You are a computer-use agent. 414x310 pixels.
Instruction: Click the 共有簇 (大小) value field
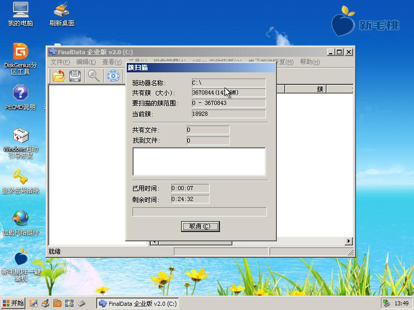tap(229, 92)
